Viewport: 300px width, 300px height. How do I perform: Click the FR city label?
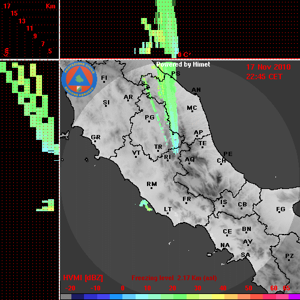187,199
